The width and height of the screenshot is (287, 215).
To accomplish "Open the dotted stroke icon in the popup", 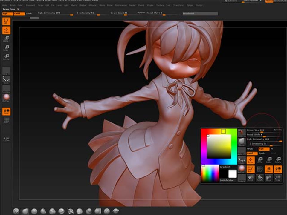I will [242, 160].
